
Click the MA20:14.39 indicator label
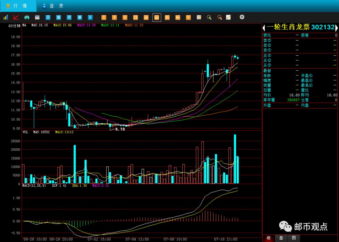click(87, 25)
